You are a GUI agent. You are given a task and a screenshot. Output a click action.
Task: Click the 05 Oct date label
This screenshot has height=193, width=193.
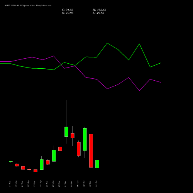click(x=71, y=184)
